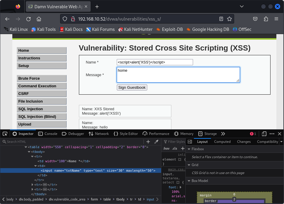Reload the current page
This screenshot has width=284, height=204.
pos(28,19)
